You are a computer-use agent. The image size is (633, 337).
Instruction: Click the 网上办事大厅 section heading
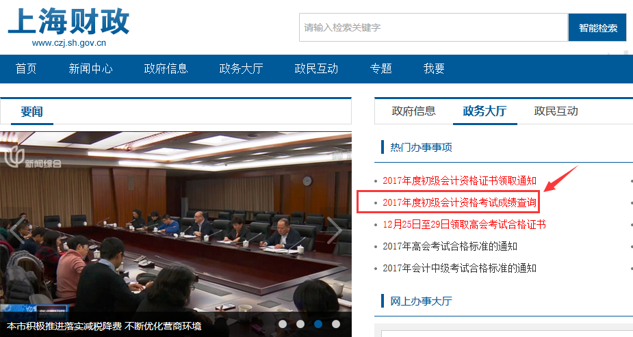pyautogui.click(x=421, y=301)
